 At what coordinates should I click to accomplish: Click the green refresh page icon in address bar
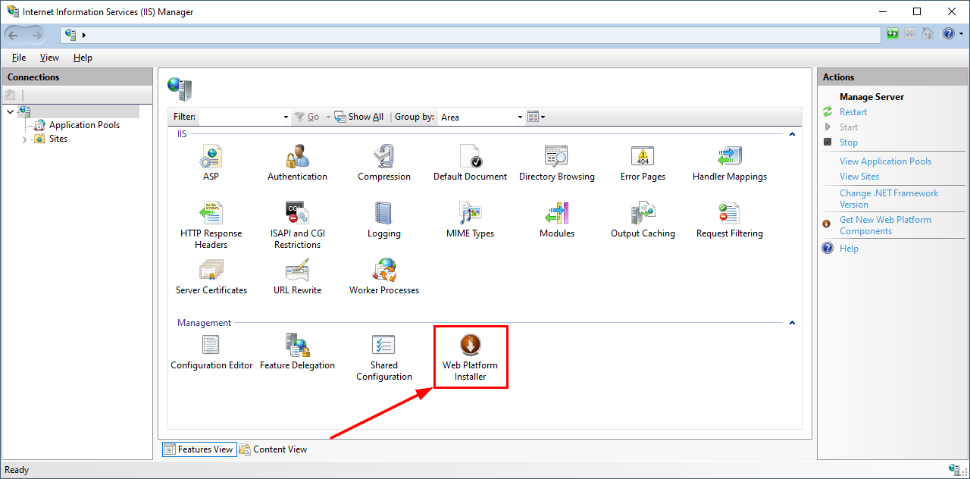coord(893,34)
